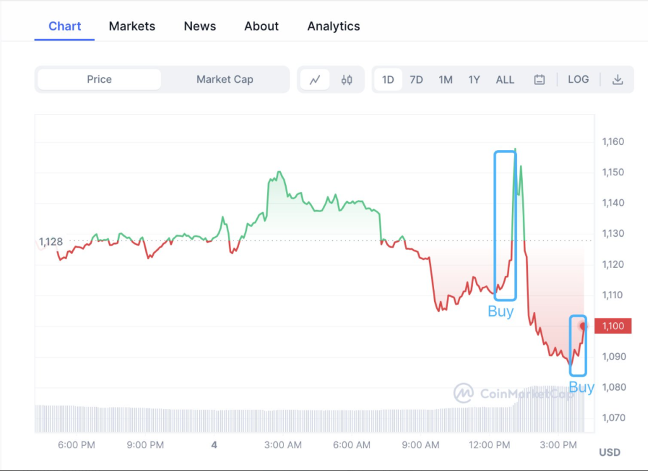648x471 pixels.
Task: Click the red current price dot
Action: coord(583,326)
